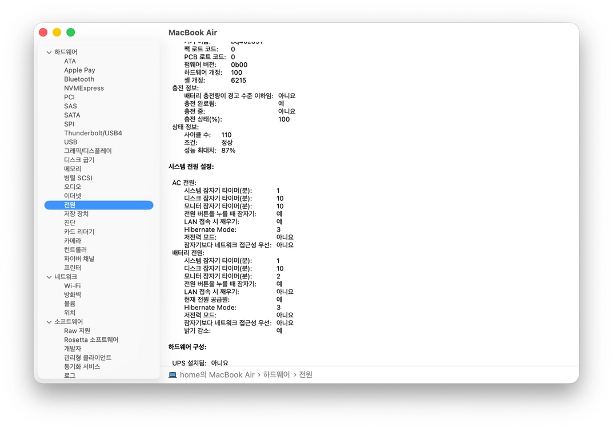Select USB in the sidebar
613x428 pixels.
pos(70,142)
